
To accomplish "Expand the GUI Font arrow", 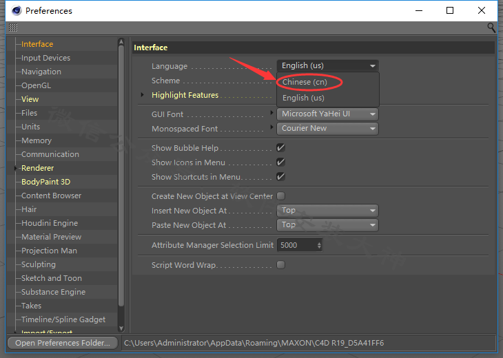I will click(271, 112).
